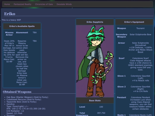The width and height of the screenshot is (155, 116).
Task: Click the Level stat label
Action: tap(82, 107)
